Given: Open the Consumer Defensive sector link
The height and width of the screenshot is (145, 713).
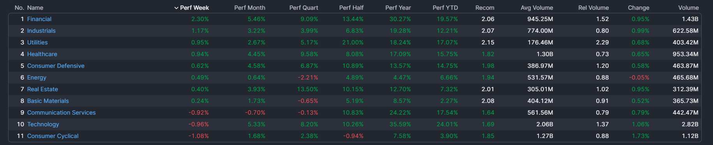Looking at the screenshot, I should [x=56, y=66].
